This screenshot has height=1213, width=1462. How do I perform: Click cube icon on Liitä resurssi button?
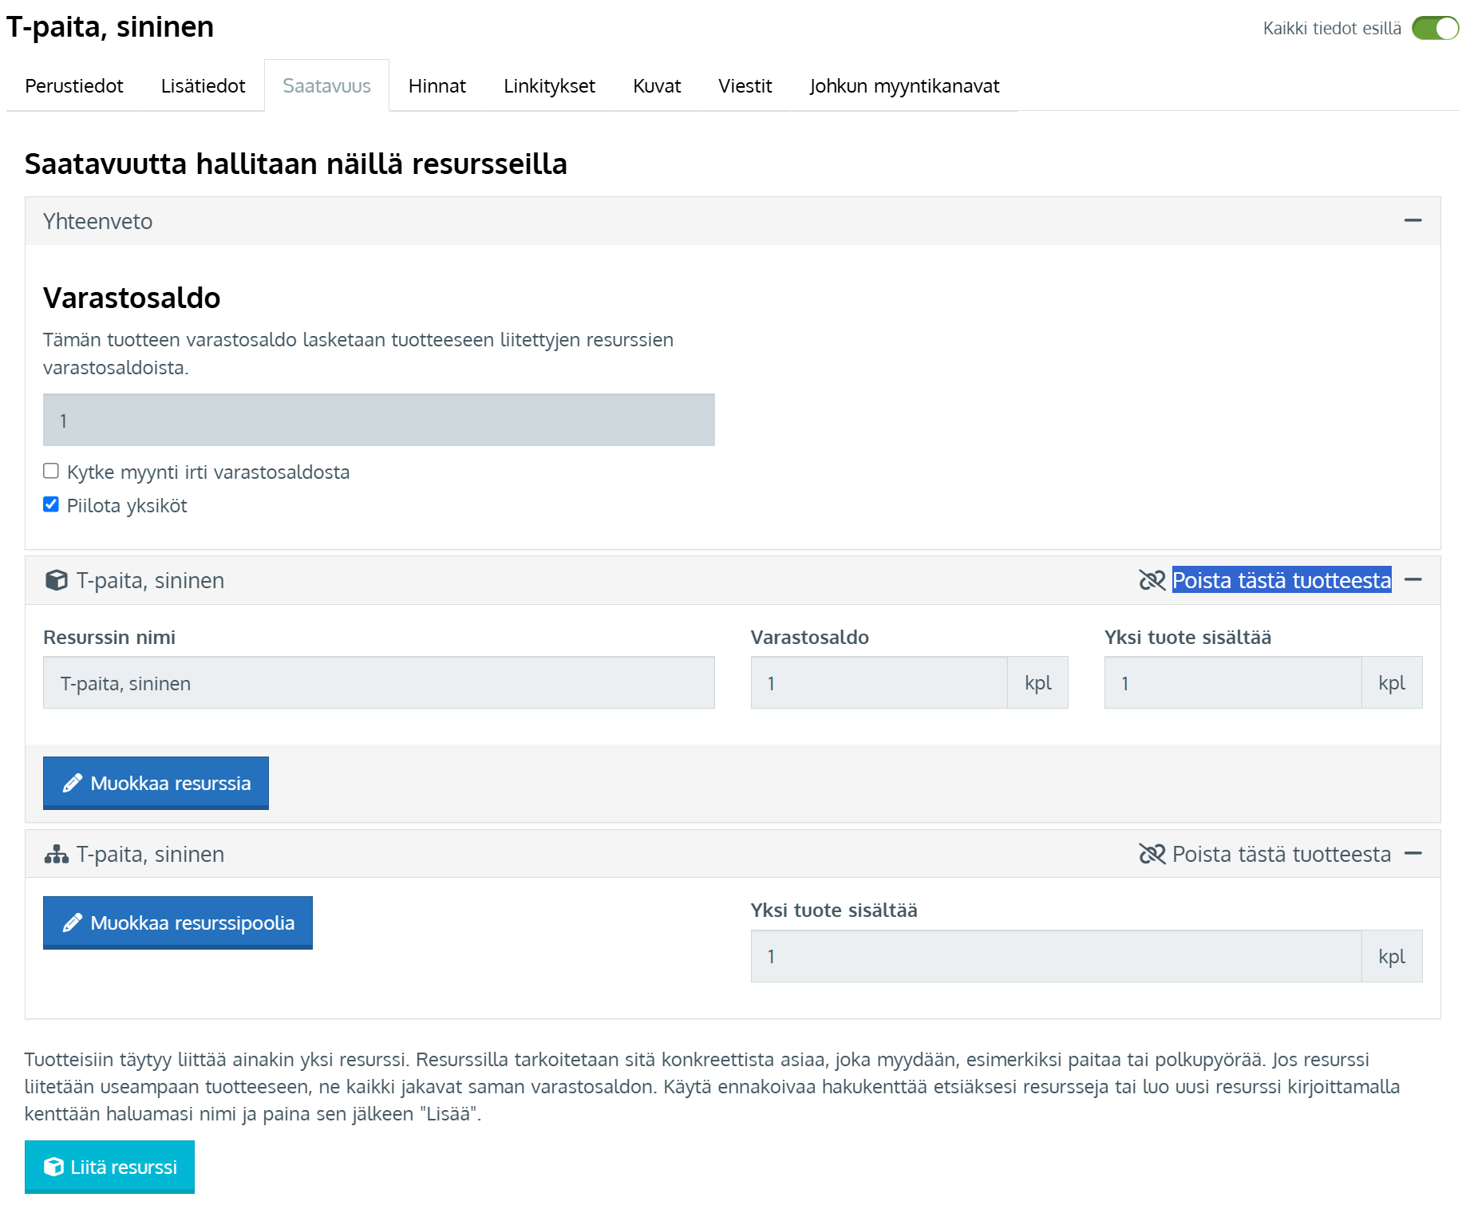pyautogui.click(x=53, y=1167)
